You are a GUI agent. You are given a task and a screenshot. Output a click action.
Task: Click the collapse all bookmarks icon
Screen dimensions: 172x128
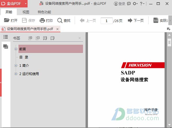point(38,38)
